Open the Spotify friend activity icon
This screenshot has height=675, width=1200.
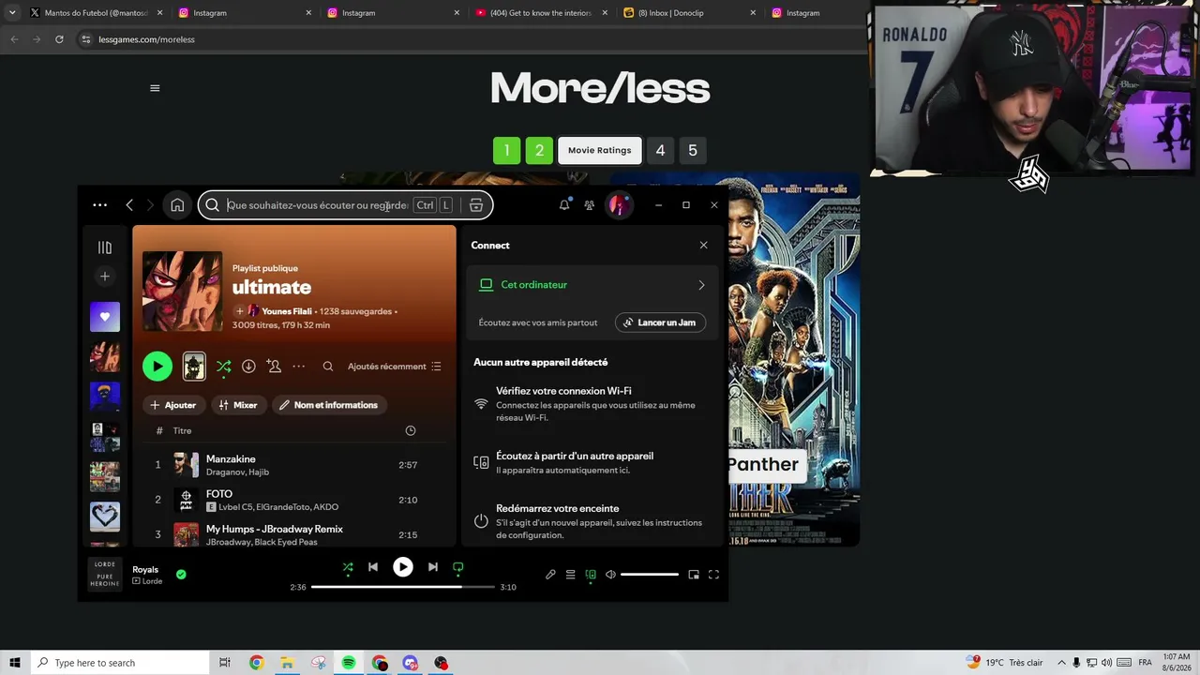[x=589, y=205]
